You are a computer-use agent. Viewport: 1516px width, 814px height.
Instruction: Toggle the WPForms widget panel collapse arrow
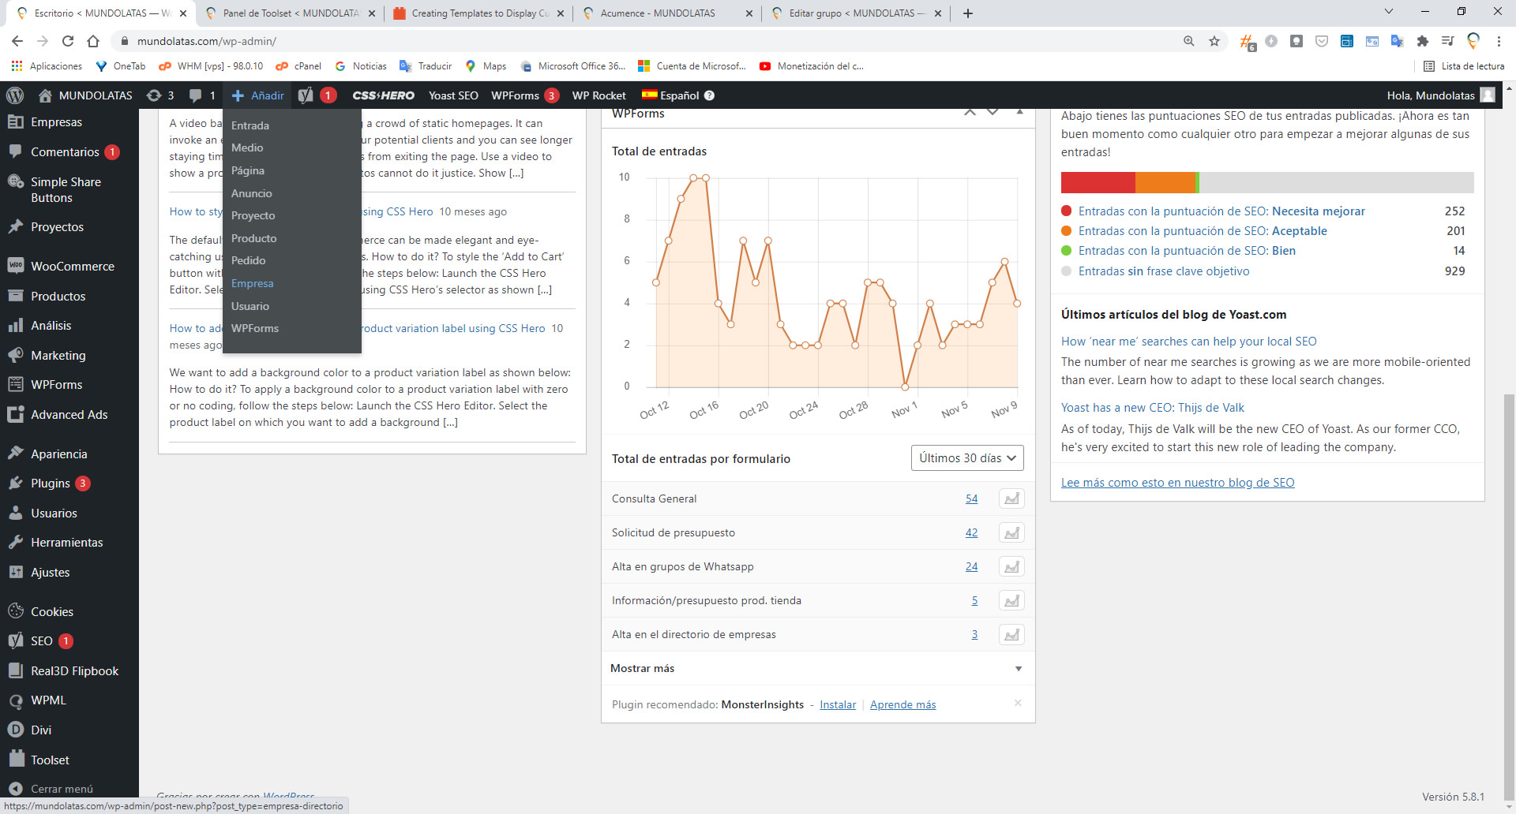pyautogui.click(x=1020, y=113)
